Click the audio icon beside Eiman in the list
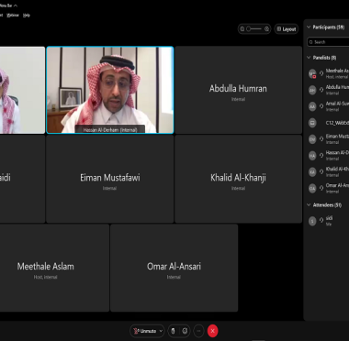The width and height of the screenshot is (349, 341). point(321,138)
